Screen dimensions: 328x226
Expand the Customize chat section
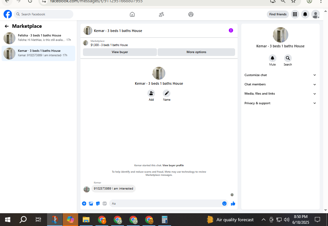click(x=280, y=75)
